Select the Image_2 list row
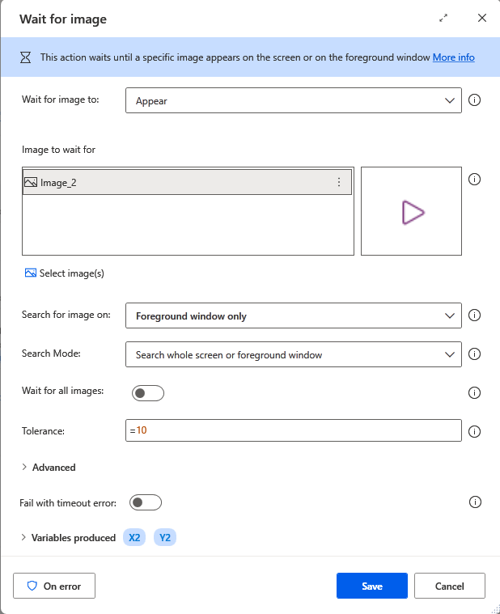The height and width of the screenshot is (614, 500). tap(187, 182)
